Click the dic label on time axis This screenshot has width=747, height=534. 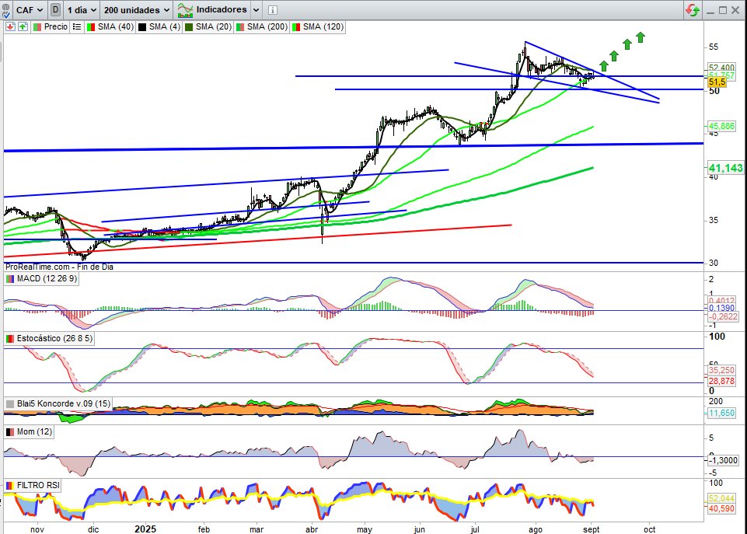[x=93, y=529]
